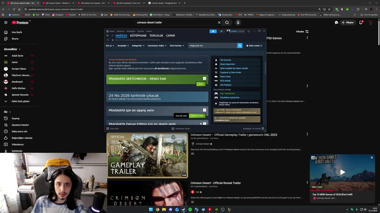Open PRAGMATA EULA link
Screen dimensions: 380x213
(x=222, y=120)
